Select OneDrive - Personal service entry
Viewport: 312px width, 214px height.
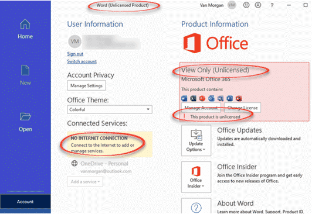click(104, 164)
